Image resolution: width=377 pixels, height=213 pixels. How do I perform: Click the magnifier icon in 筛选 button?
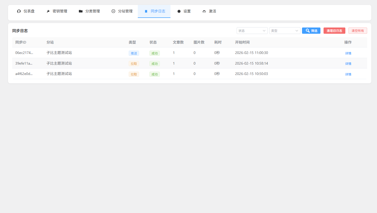pos(307,31)
